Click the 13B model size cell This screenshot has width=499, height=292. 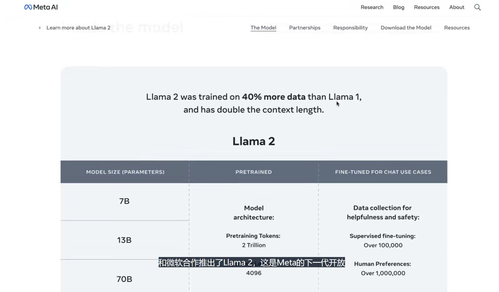(124, 240)
